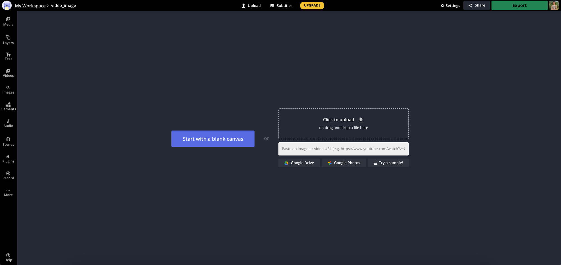The width and height of the screenshot is (561, 265).
Task: Open the Media panel
Action: click(8, 22)
